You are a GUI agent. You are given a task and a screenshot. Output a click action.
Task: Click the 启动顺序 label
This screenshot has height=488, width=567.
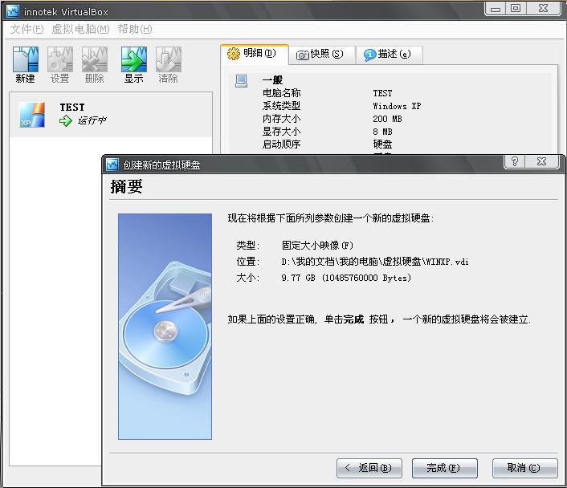click(x=282, y=144)
